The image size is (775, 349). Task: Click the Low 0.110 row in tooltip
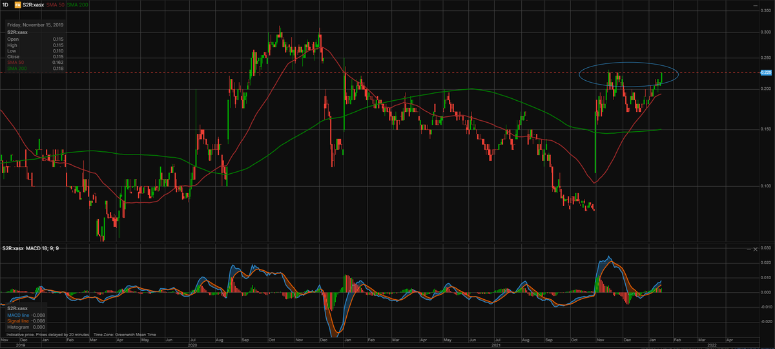[x=36, y=51]
